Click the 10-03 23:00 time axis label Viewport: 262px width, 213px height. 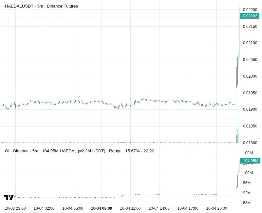15,208
